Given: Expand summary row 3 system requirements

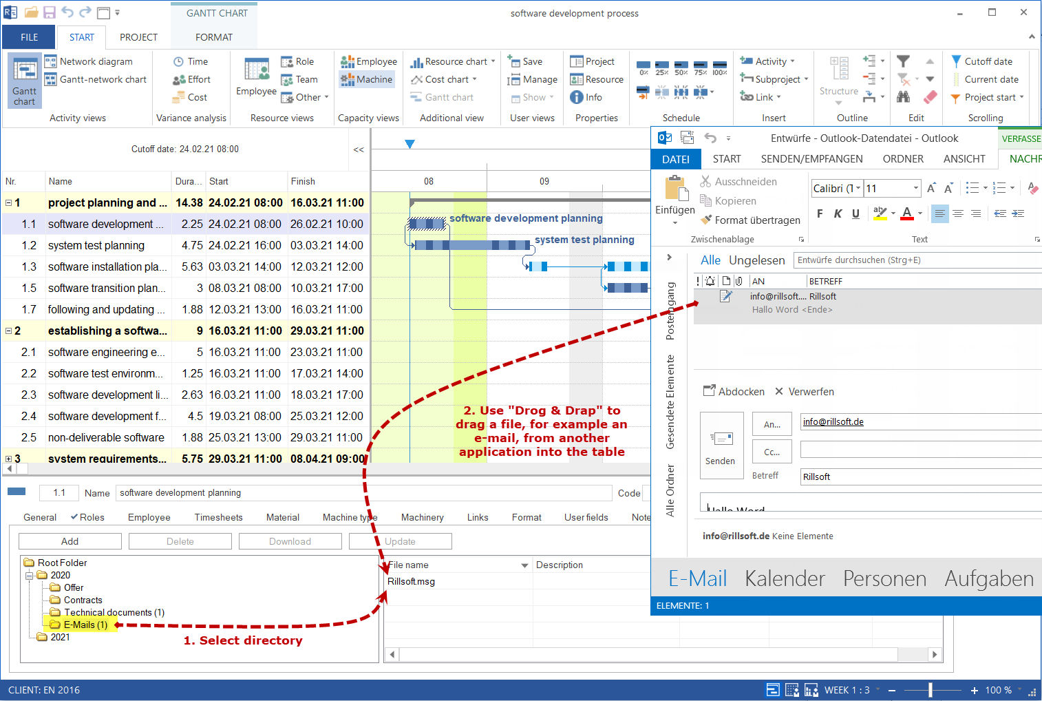Looking at the screenshot, I should [x=9, y=459].
